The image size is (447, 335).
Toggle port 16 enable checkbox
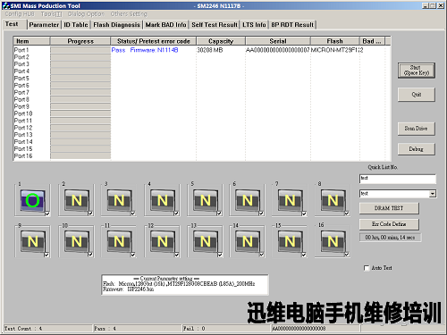[347, 255]
